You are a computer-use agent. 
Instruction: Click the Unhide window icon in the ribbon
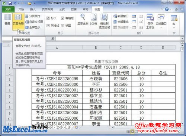[134, 27]
